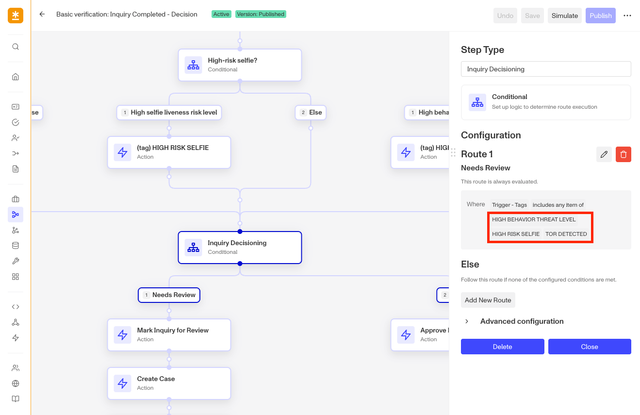This screenshot has height=415, width=640.
Task: Click the Else heading in configuration panel
Action: (x=470, y=265)
